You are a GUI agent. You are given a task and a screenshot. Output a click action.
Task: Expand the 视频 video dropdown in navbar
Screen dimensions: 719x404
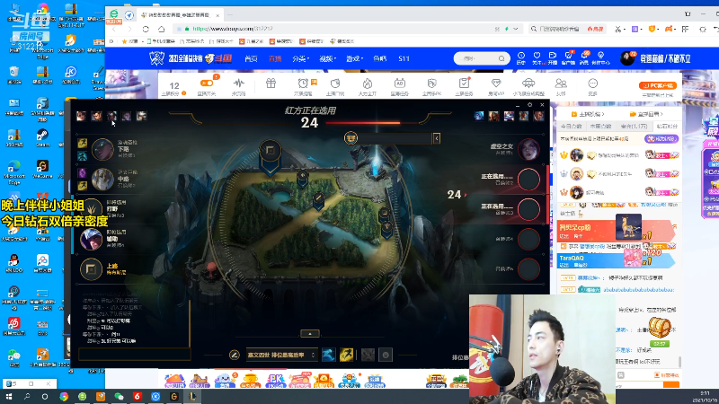pos(327,58)
